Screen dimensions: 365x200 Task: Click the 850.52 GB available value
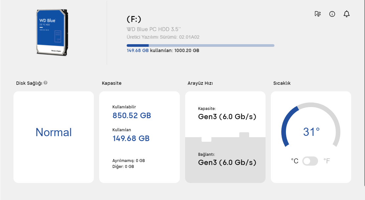[x=132, y=116]
